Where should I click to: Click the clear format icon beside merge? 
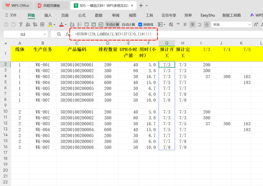[x=171, y=24]
